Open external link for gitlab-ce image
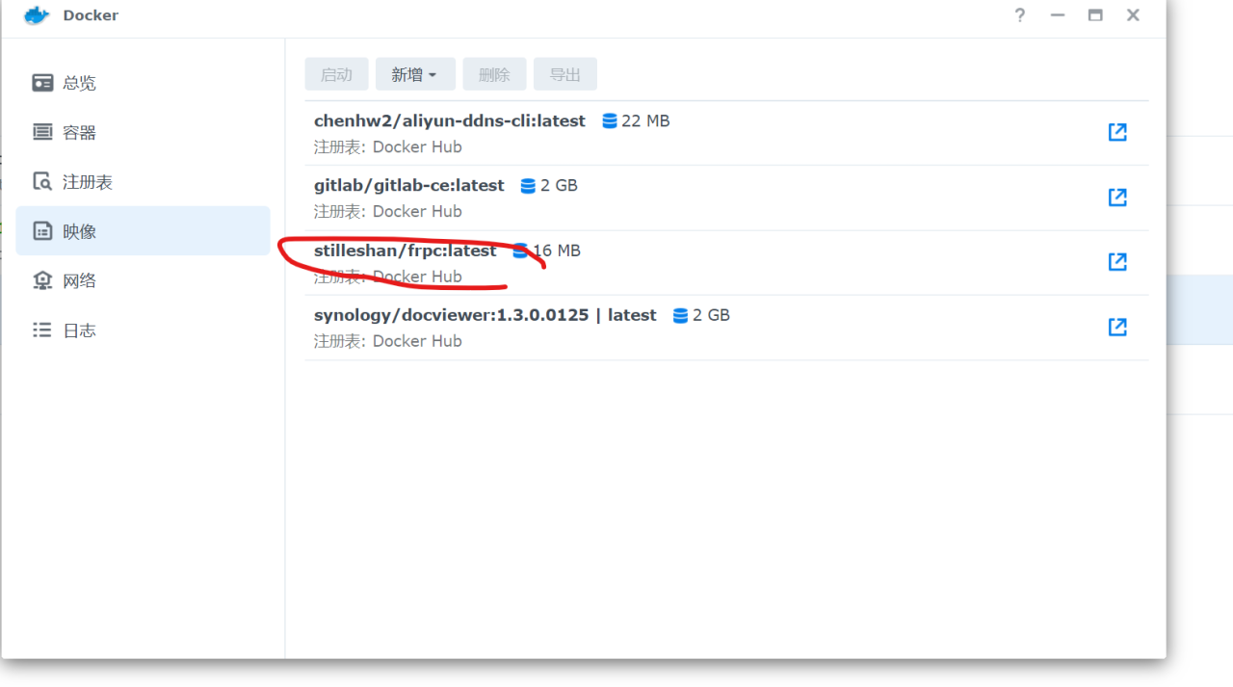Viewport: 1233px width, 687px height. click(x=1117, y=198)
